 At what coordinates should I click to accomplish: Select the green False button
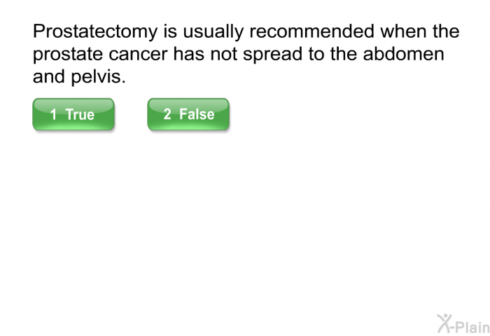click(188, 114)
